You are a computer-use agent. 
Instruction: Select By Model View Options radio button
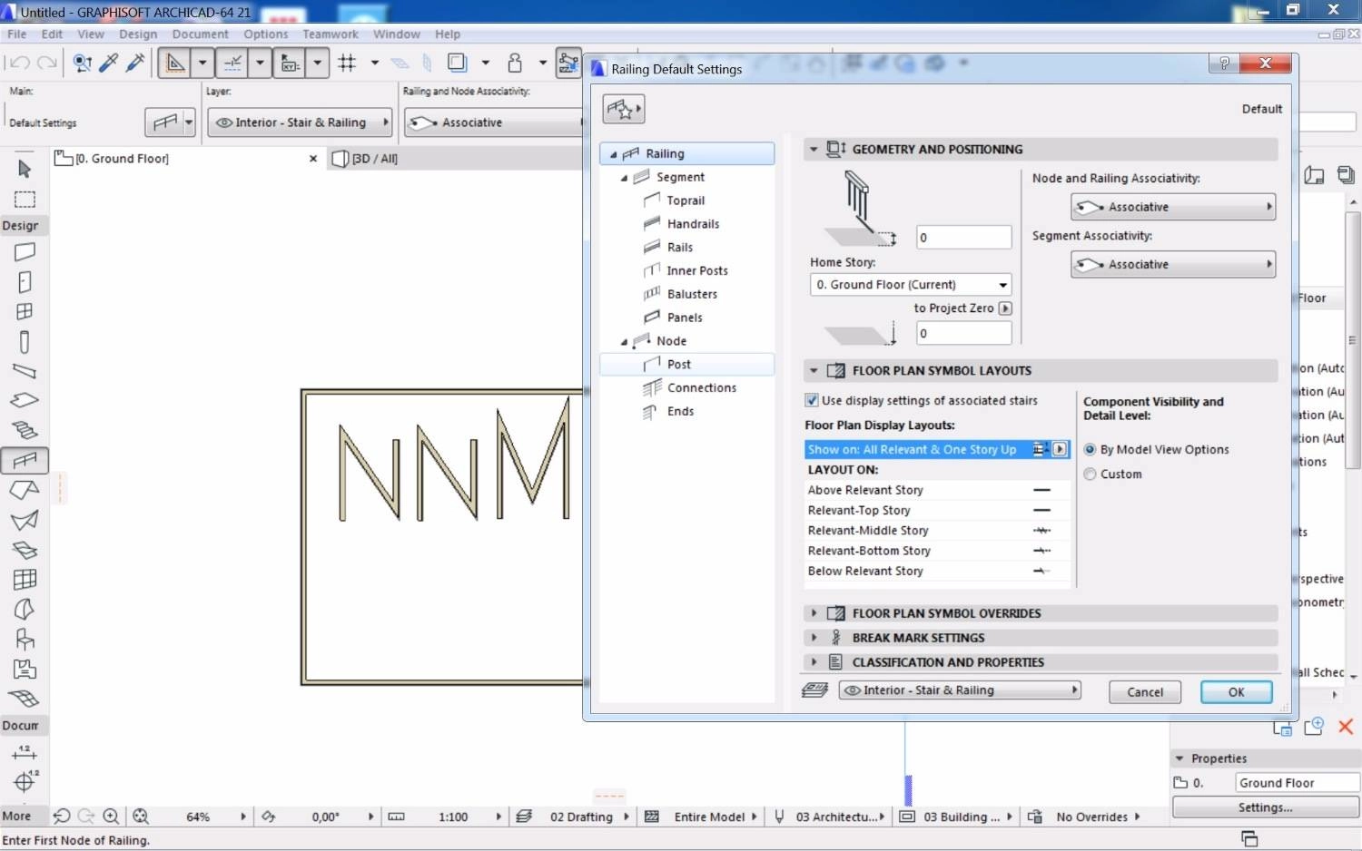coord(1090,449)
